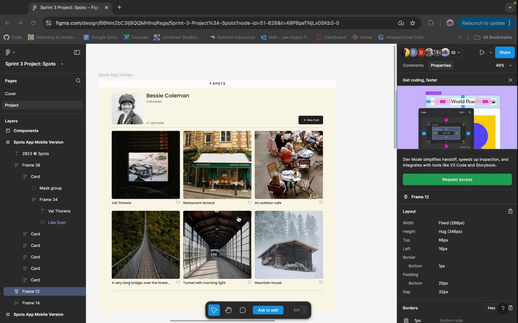Open the Hex color format dropdown
The width and height of the screenshot is (518, 323).
pyautogui.click(x=491, y=308)
